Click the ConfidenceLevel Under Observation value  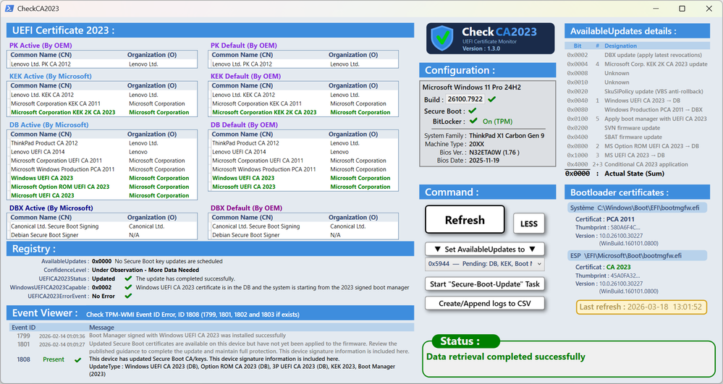(x=145, y=270)
